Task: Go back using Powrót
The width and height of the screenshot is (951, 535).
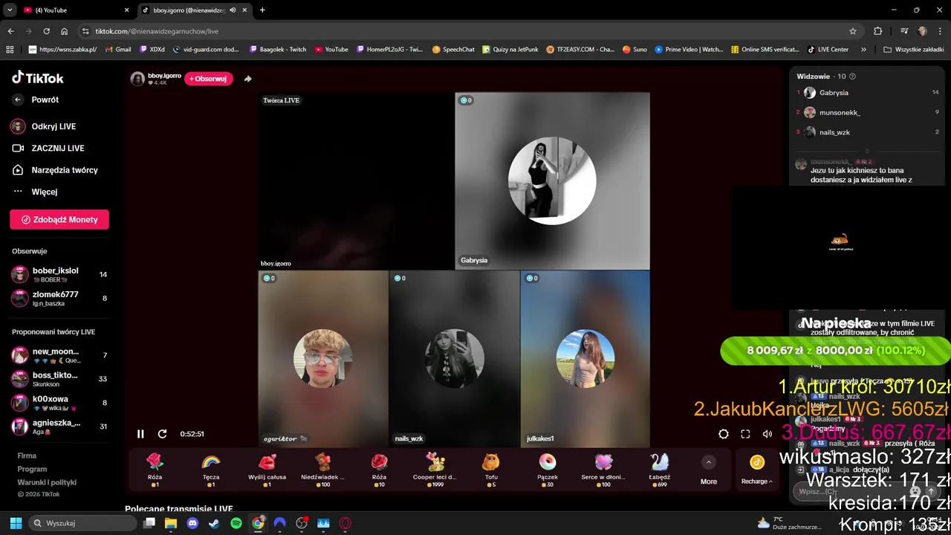Action: 36,100
